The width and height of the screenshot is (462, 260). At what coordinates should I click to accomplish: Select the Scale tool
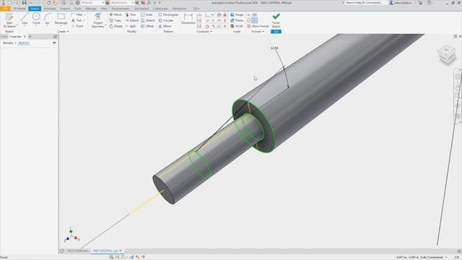pyautogui.click(x=147, y=14)
